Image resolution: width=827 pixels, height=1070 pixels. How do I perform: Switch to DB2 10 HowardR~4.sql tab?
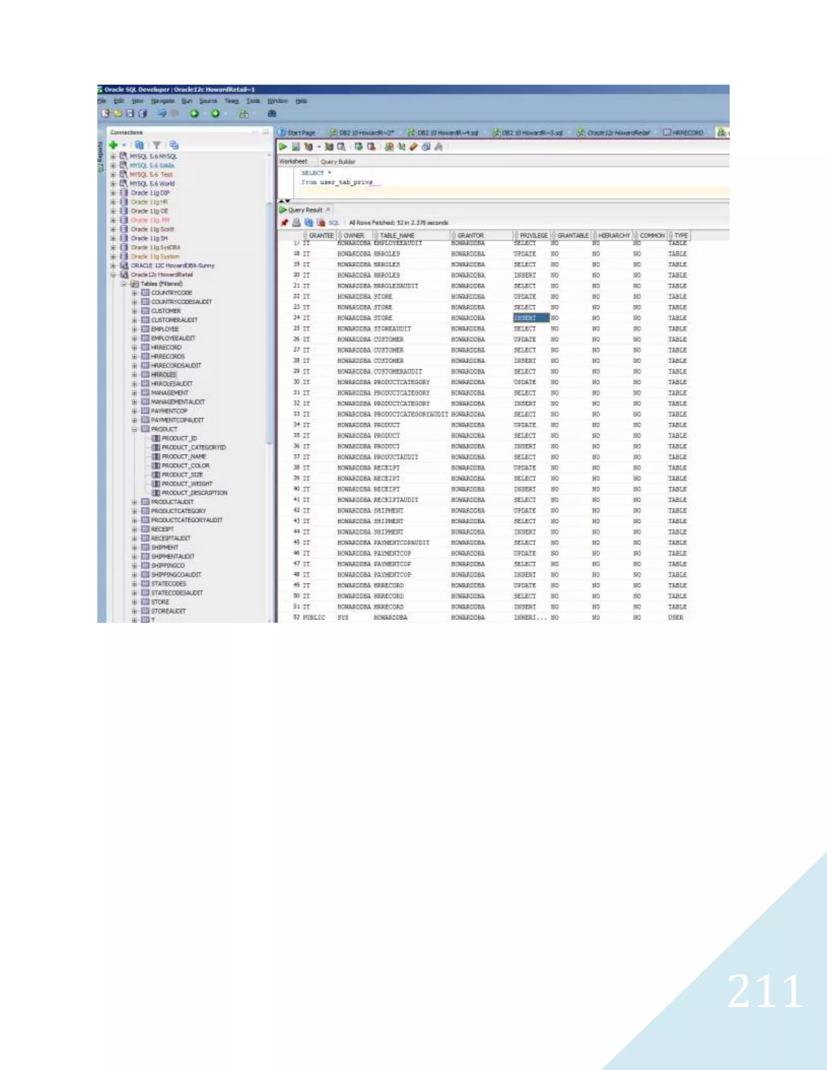(x=443, y=133)
